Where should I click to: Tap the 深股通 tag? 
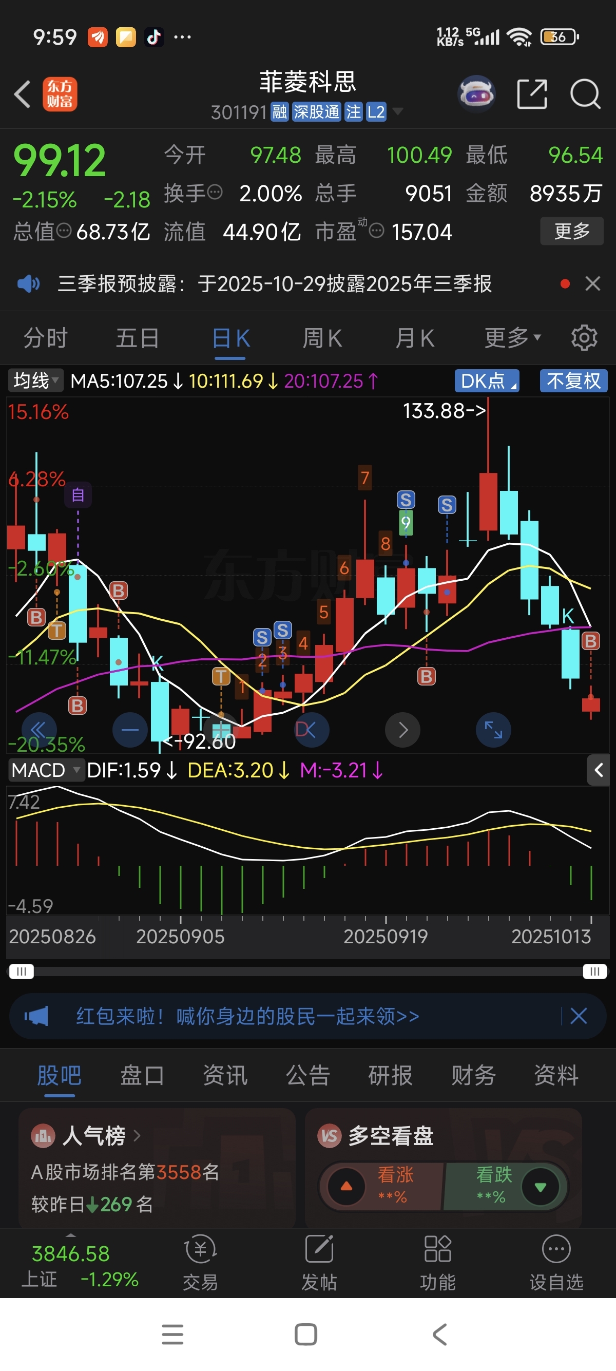point(317,112)
